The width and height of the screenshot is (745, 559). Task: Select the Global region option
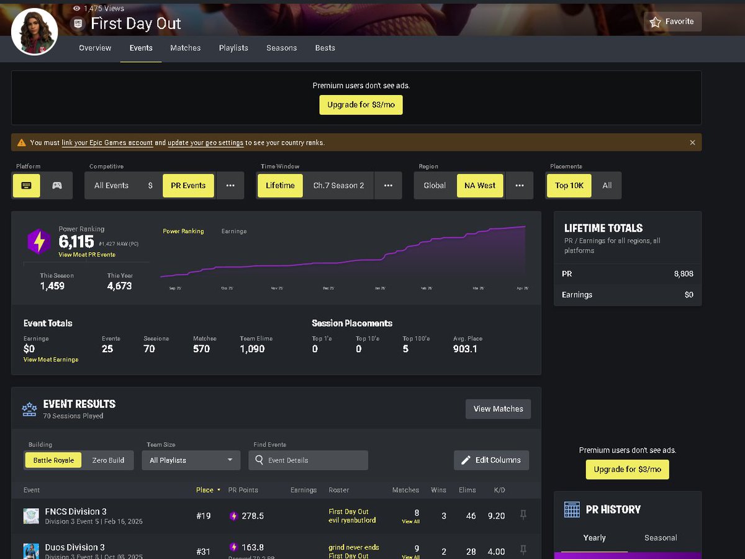tap(435, 186)
